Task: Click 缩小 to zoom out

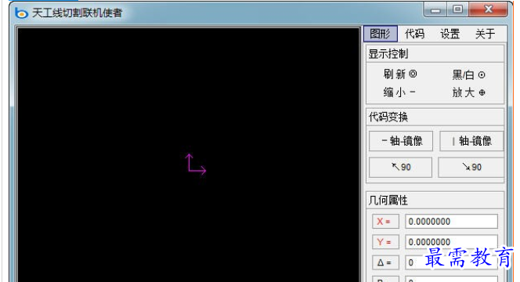Action: [399, 92]
